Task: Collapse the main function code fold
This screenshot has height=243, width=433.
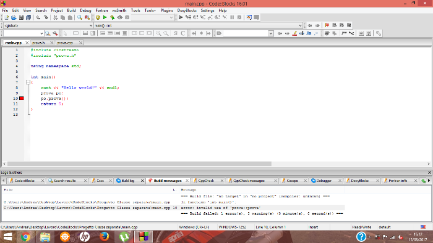Action: (x=28, y=82)
